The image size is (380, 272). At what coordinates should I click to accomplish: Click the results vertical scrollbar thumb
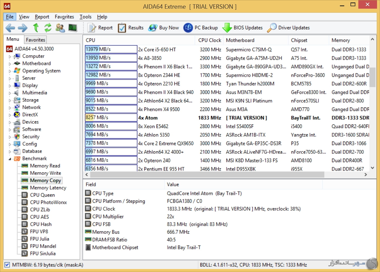[372, 77]
